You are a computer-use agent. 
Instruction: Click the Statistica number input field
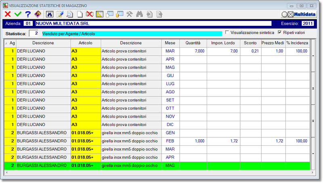click(x=34, y=34)
